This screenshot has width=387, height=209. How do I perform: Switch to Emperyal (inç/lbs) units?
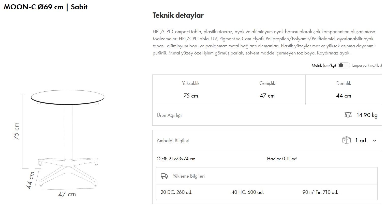[x=367, y=65]
